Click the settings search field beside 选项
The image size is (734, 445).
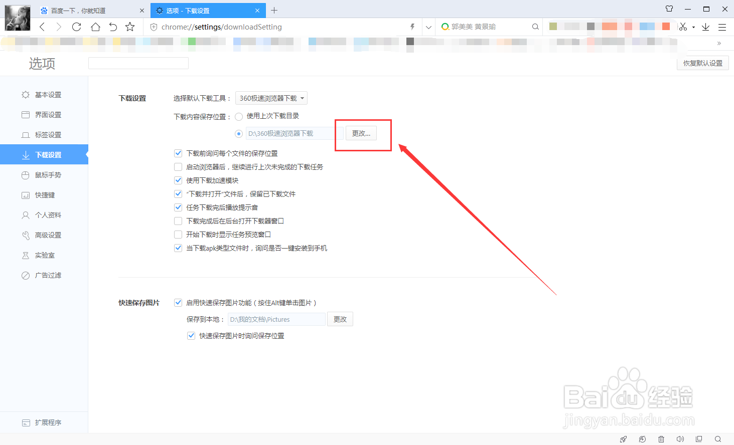tap(138, 63)
